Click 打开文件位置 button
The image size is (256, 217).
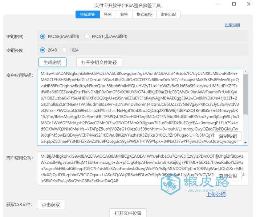point(128,213)
